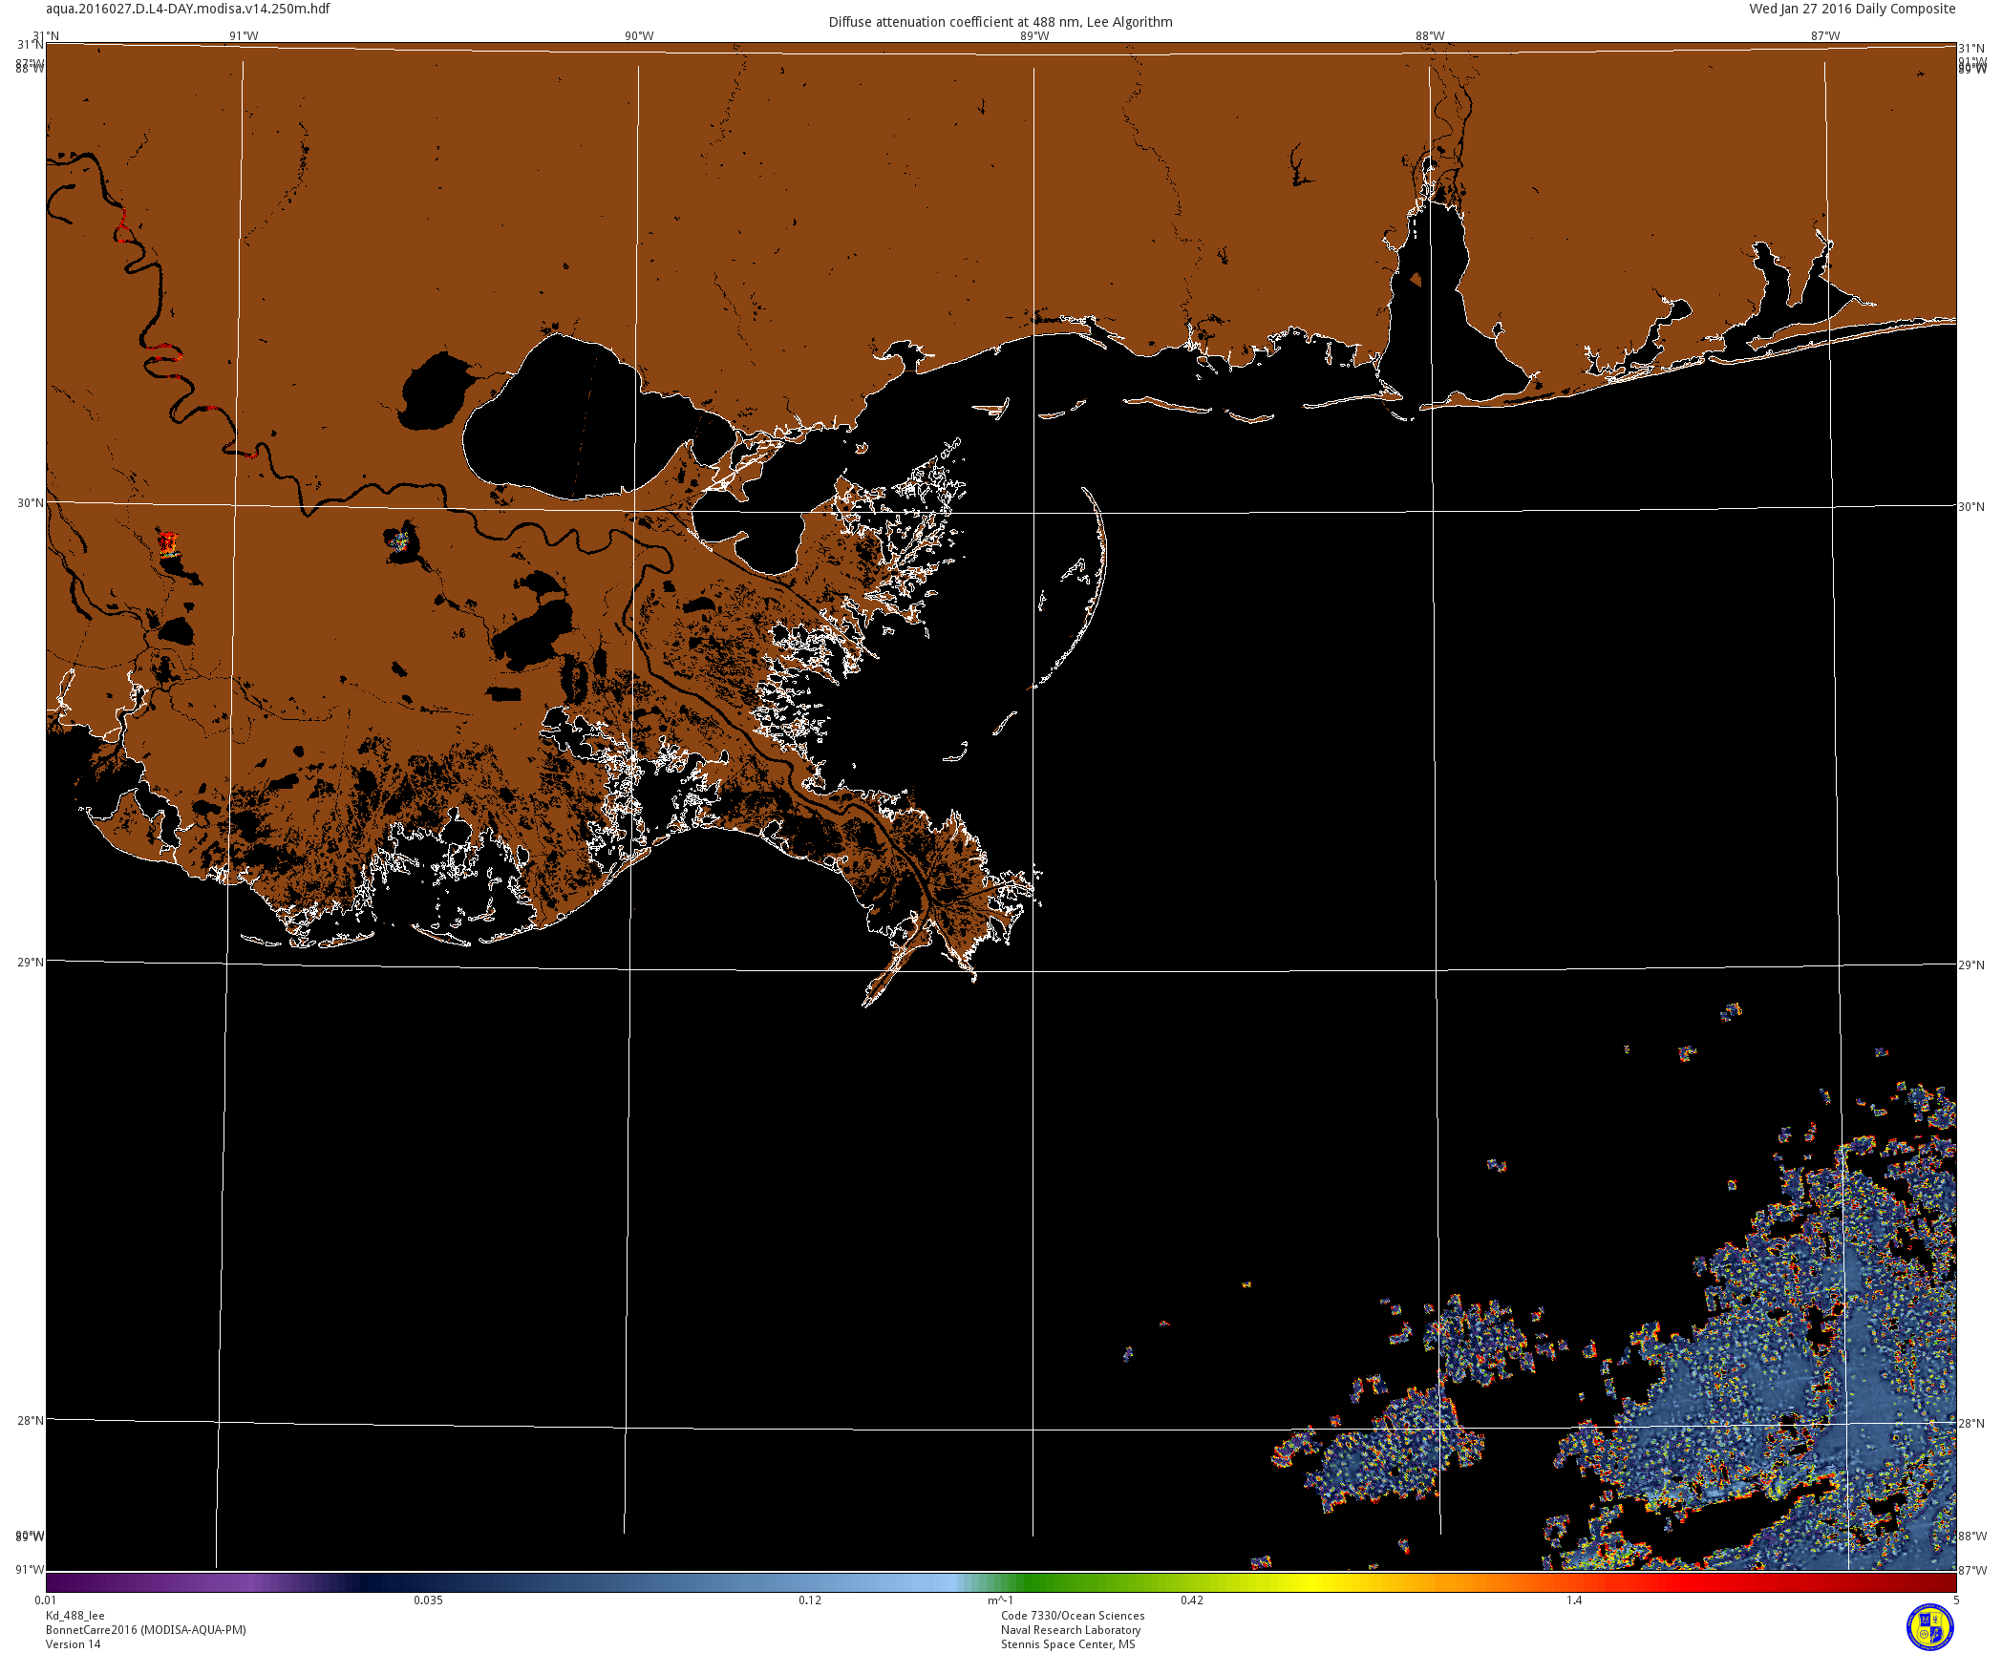Image resolution: width=2002 pixels, height=1653 pixels.
Task: Click the BonnetCarre2016 (MODISA-AQUA-PM) text
Action: (145, 1630)
